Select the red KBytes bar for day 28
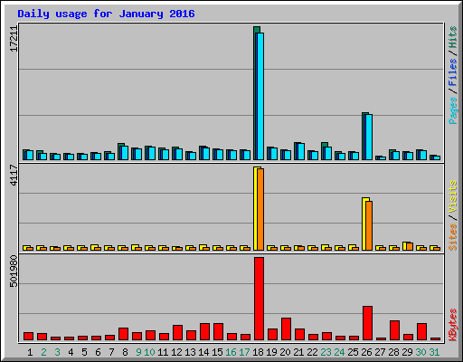 point(394,330)
